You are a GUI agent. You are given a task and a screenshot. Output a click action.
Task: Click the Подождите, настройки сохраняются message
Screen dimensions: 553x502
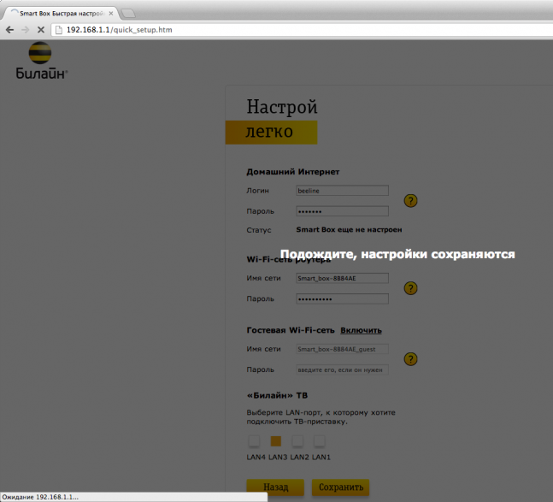tap(397, 254)
